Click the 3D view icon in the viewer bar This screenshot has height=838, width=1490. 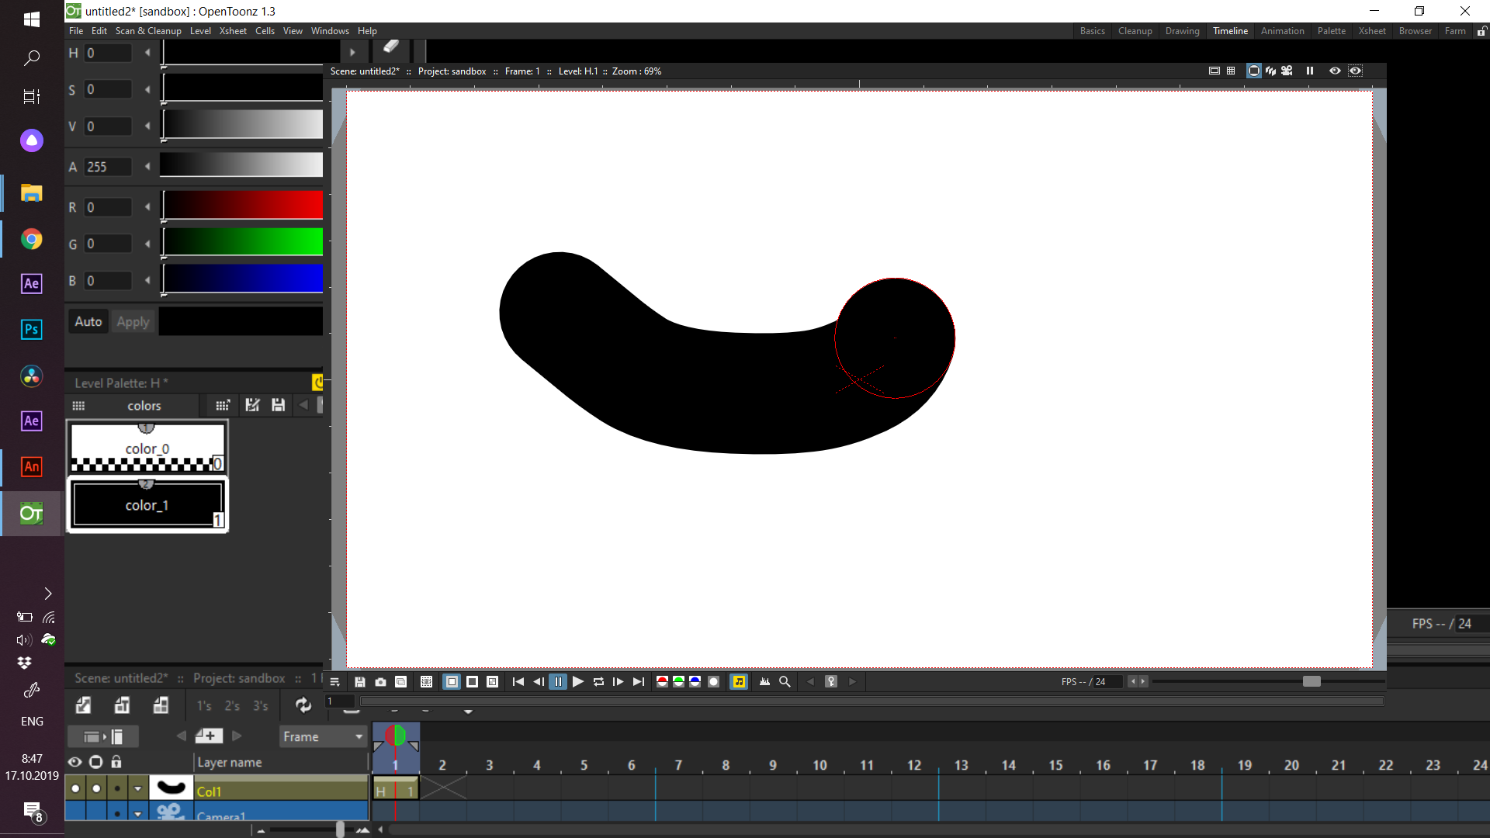1270,71
